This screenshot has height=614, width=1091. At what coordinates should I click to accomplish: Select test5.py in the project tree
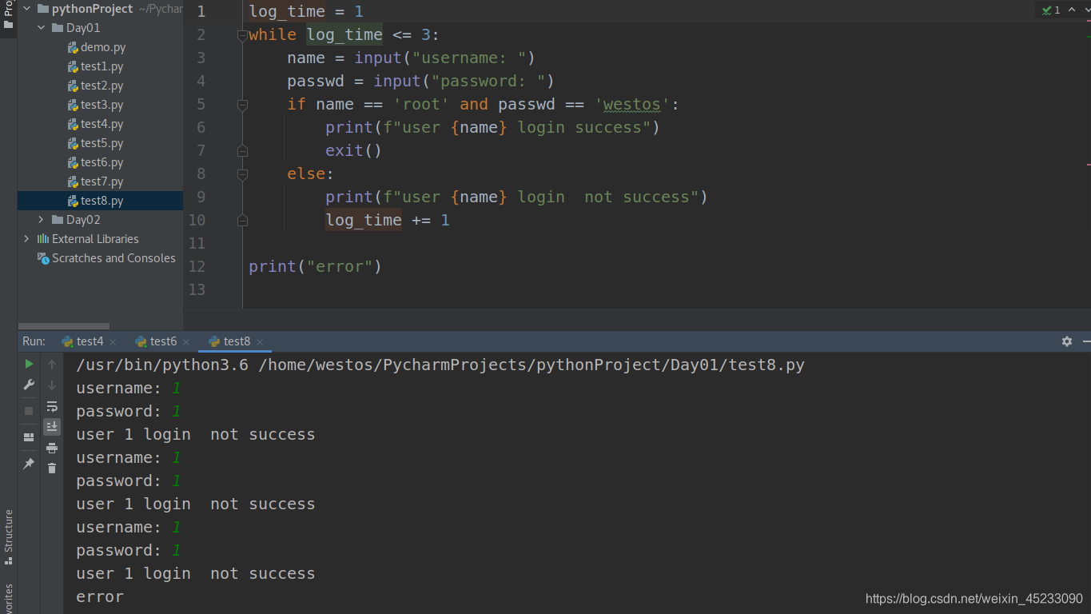click(x=102, y=143)
